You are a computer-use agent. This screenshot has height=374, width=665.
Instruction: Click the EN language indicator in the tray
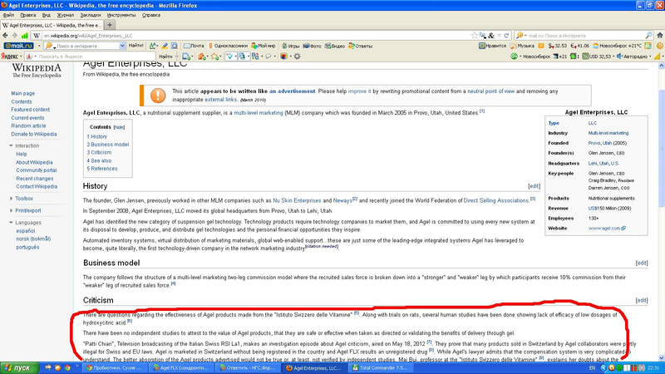pos(593,367)
